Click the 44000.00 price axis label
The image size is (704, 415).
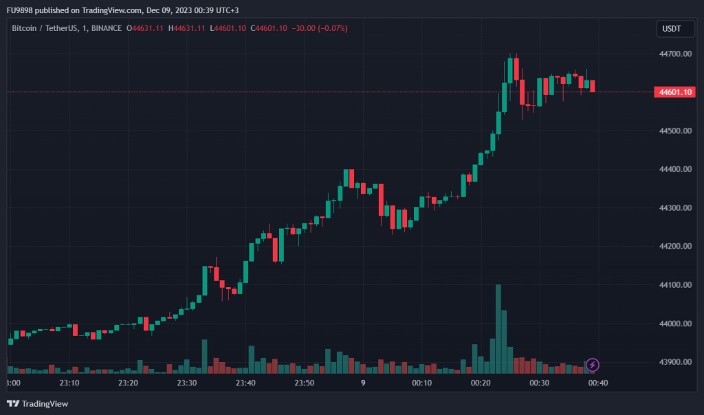pyautogui.click(x=674, y=324)
